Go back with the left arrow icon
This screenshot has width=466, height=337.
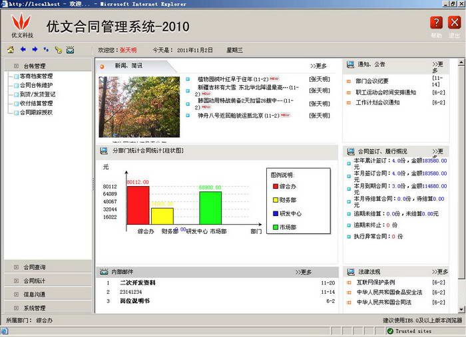[23, 50]
